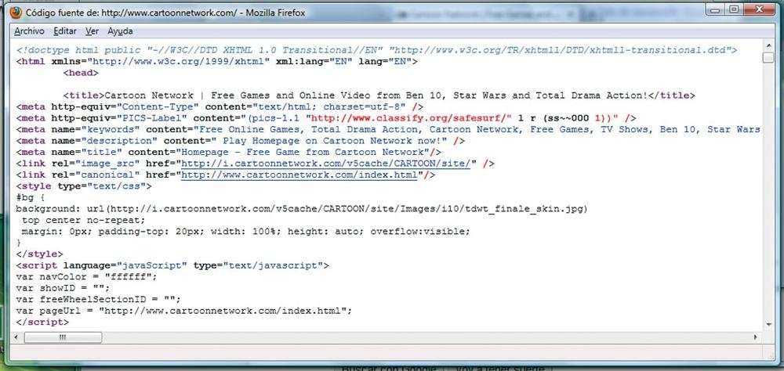Click the description meta line
Viewport: 784px width, 371px height.
click(x=241, y=141)
